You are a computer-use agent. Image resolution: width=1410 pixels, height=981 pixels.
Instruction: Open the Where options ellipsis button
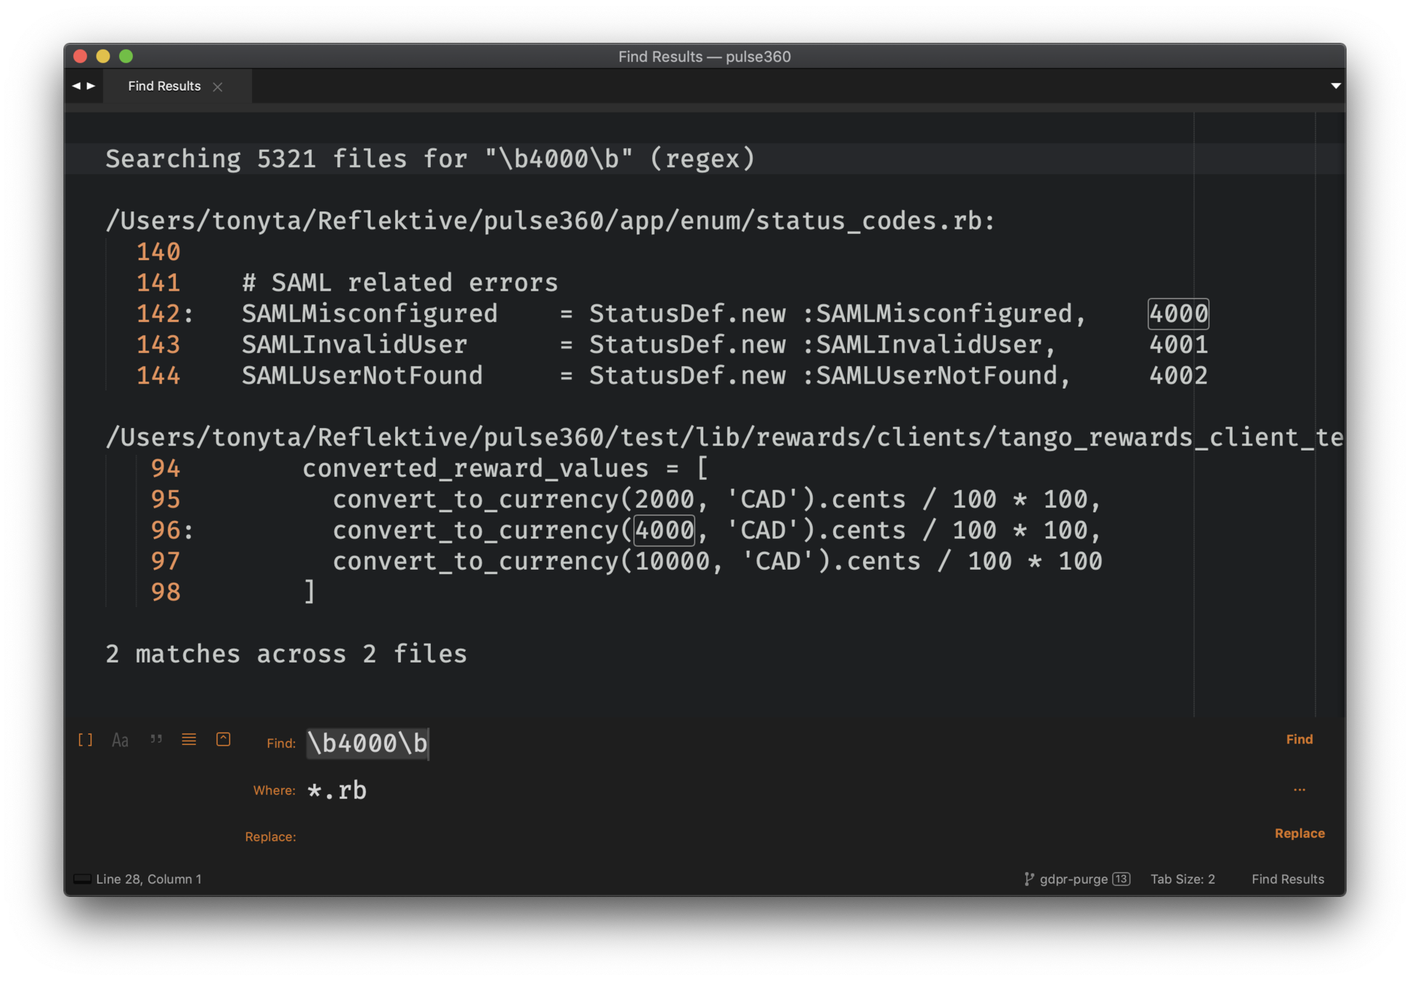pyautogui.click(x=1299, y=790)
